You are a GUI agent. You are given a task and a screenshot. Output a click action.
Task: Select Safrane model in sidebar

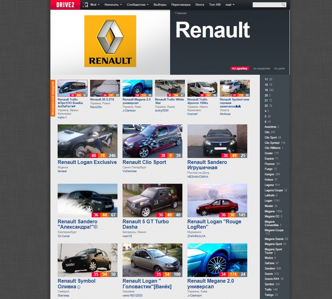coord(269,263)
